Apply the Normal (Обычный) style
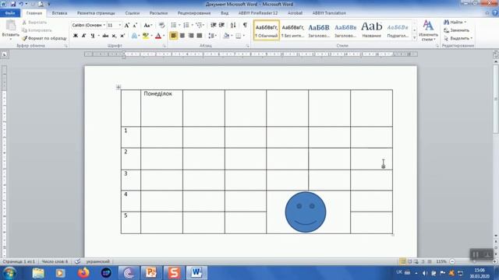 pyautogui.click(x=267, y=30)
